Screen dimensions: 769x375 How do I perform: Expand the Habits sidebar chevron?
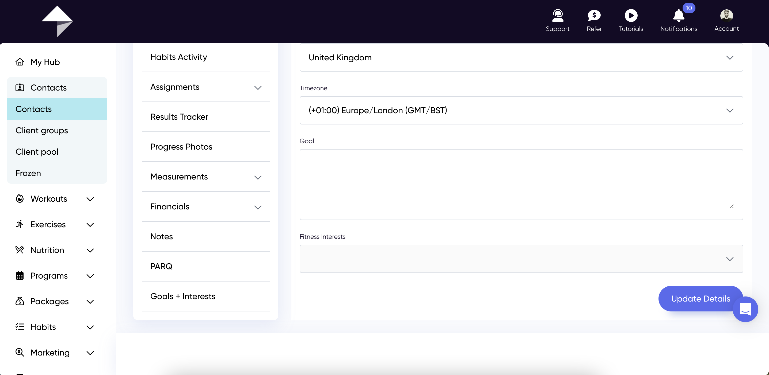click(x=90, y=327)
